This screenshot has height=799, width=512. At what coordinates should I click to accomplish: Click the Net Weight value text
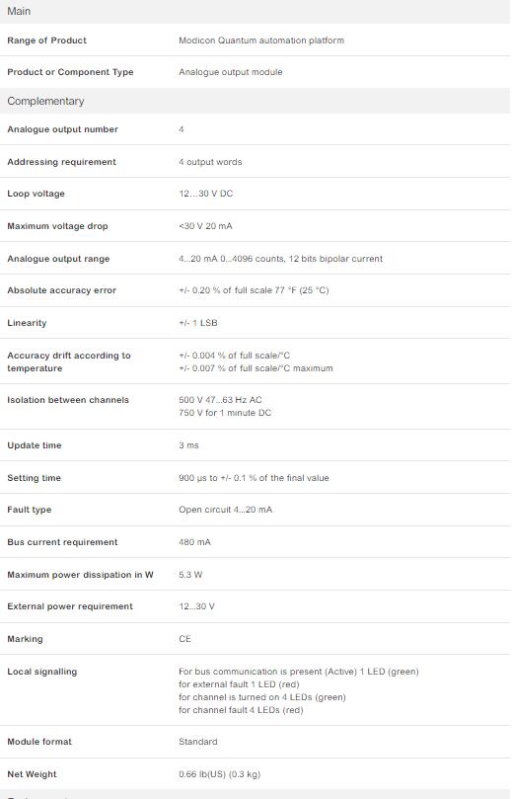coord(219,774)
